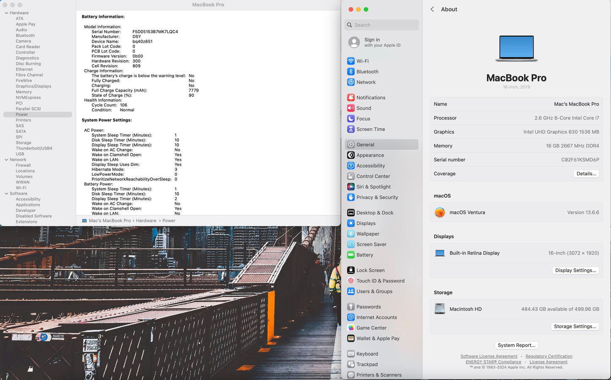Screen dimensions: 611x380
Task: Collapse the Hardware tree section
Action: (x=6, y=13)
